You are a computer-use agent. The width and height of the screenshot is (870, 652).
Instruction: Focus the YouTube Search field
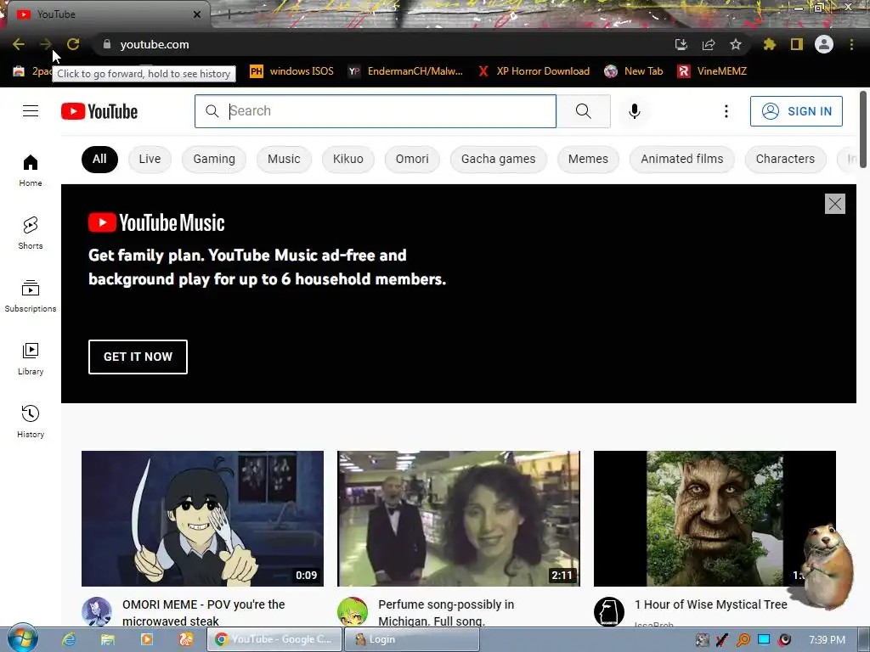pos(375,111)
